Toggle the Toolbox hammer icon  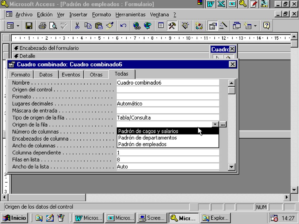pyautogui.click(x=172, y=26)
